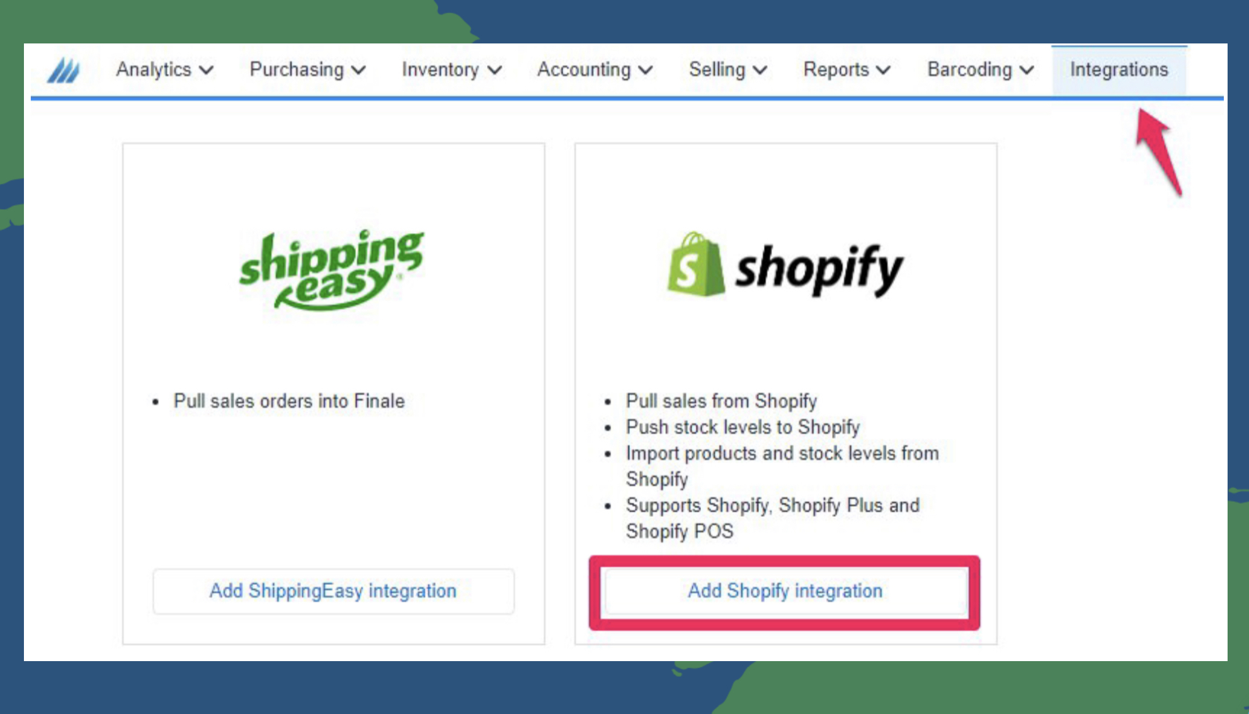Click the Pull sales orders into Finale text
This screenshot has height=714, width=1249.
(x=289, y=401)
